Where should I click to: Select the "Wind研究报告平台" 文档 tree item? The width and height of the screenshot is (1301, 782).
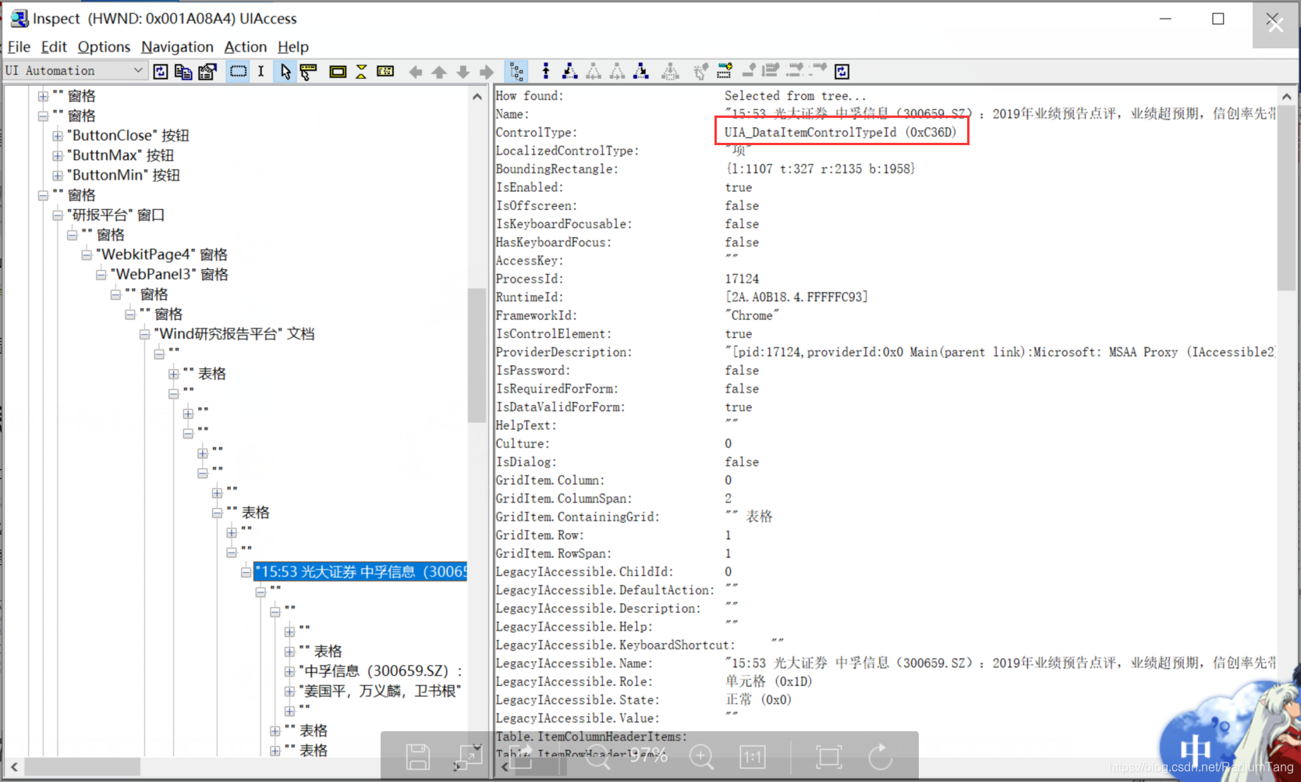click(234, 334)
